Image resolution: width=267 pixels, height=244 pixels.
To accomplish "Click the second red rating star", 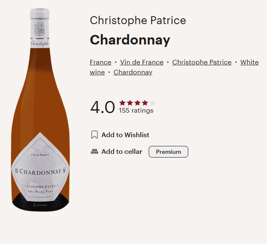I will [x=130, y=103].
